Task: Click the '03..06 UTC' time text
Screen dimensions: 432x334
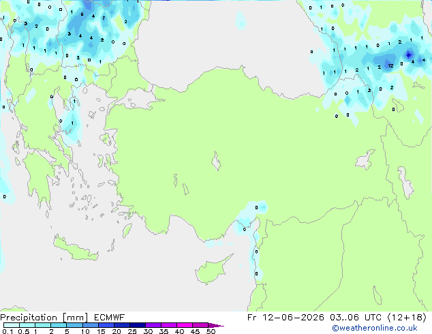Action: point(356,318)
